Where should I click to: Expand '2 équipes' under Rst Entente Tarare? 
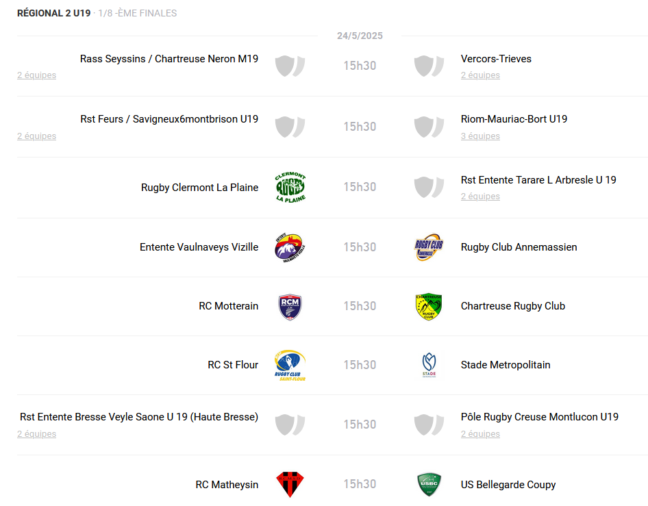pyautogui.click(x=480, y=197)
